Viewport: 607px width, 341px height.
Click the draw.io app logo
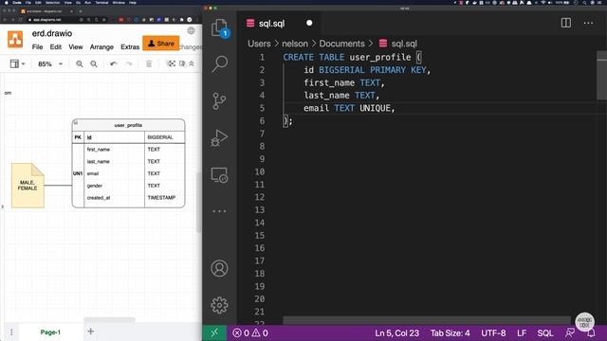coord(15,39)
